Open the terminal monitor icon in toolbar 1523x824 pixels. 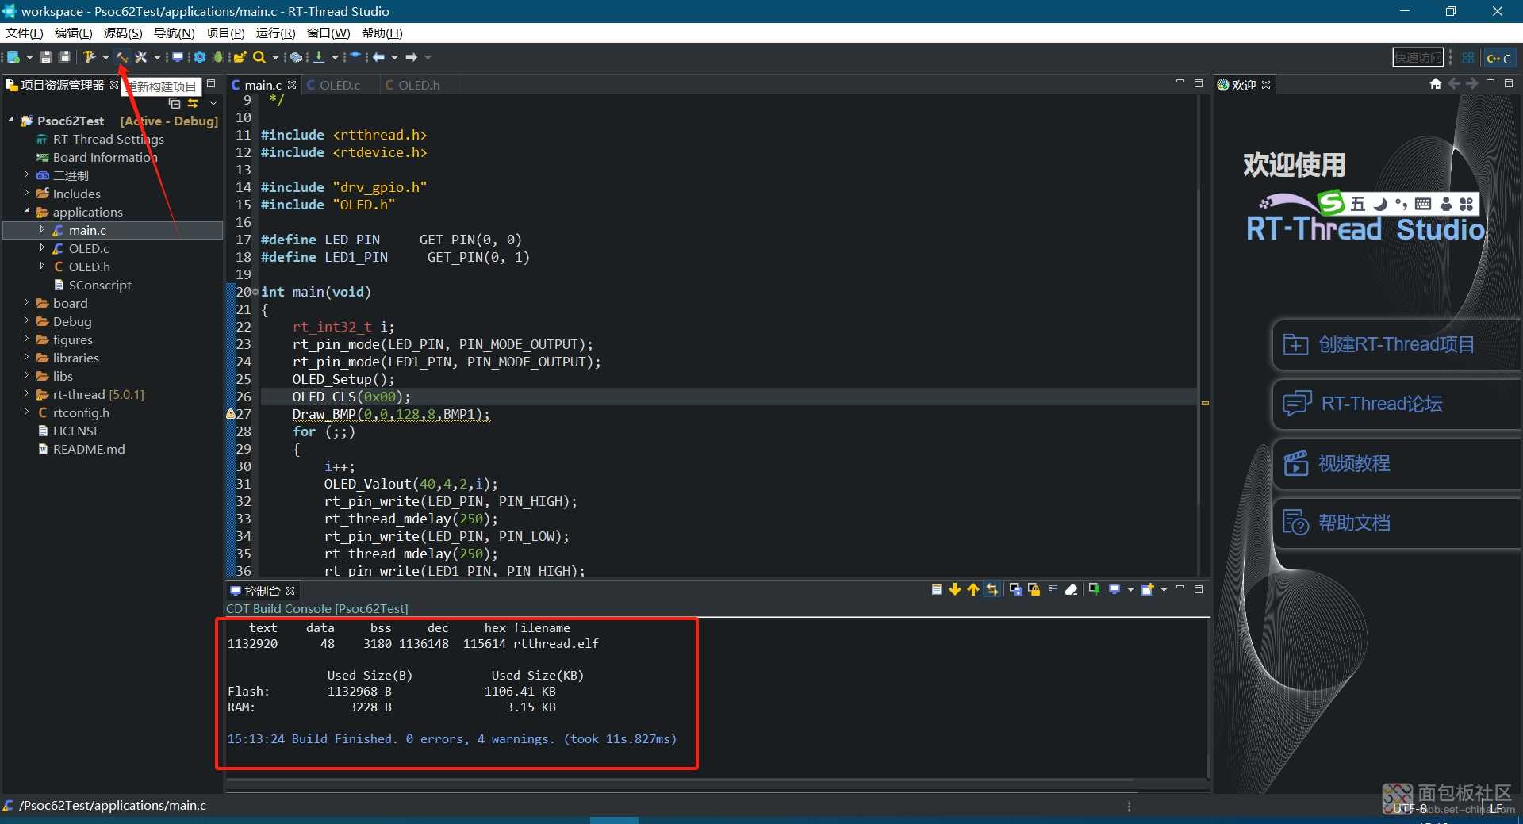click(x=178, y=57)
